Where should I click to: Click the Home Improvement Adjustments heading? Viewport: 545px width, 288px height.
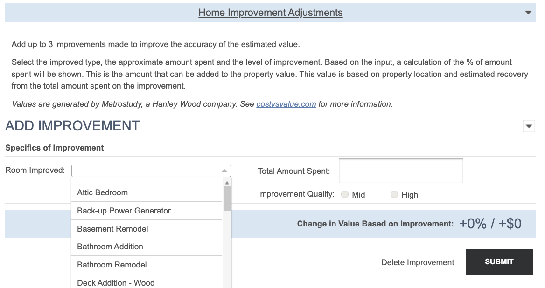point(270,12)
